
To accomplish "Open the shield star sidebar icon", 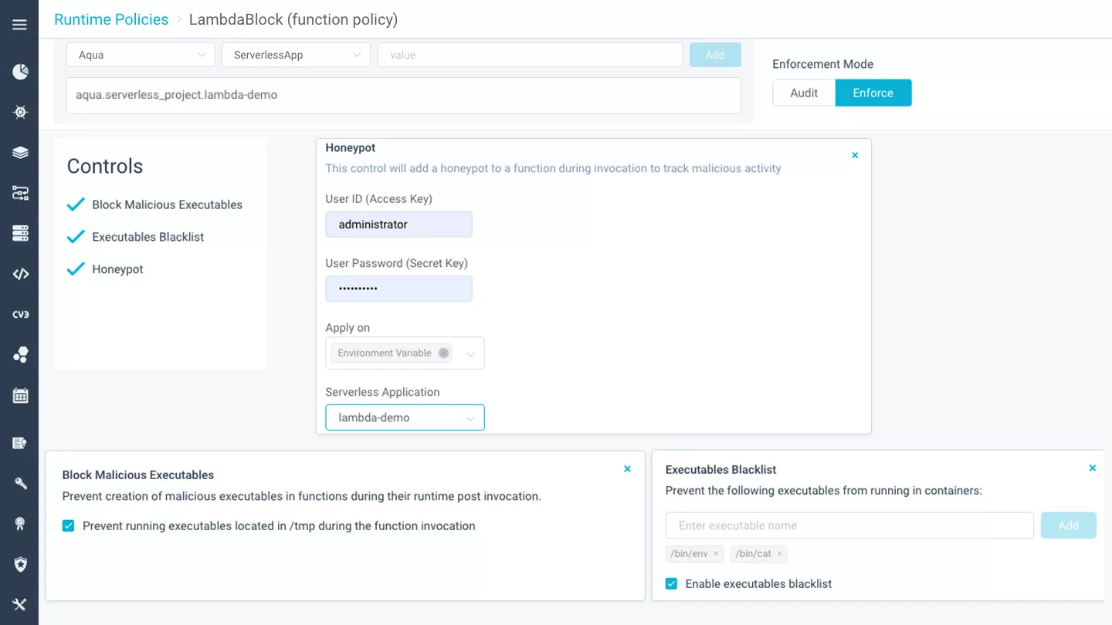I will click(20, 564).
